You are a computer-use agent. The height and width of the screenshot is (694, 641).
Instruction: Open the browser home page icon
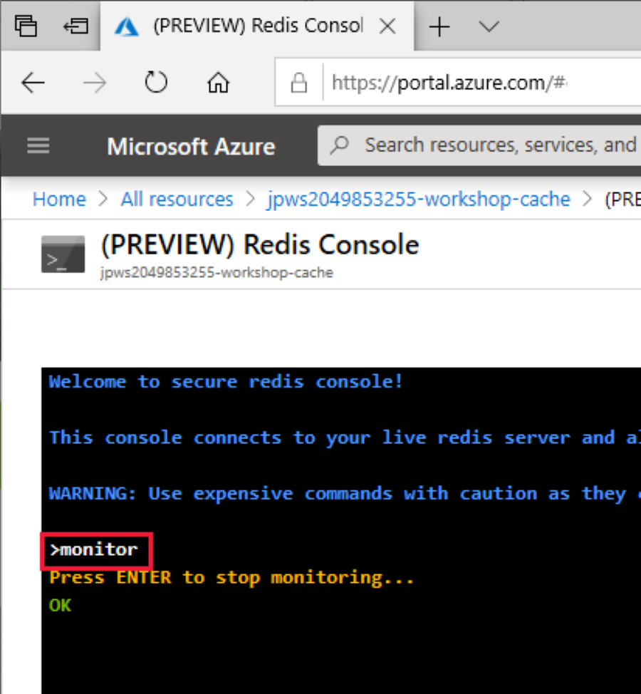coord(218,83)
